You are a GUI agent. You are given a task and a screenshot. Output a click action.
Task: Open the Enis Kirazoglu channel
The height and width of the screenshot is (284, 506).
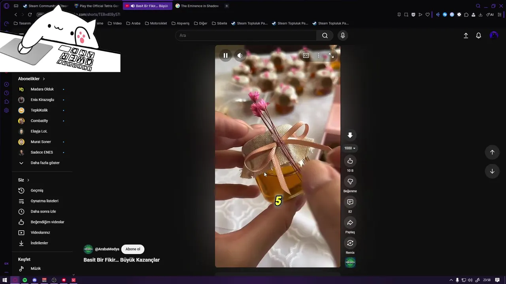coord(42,100)
